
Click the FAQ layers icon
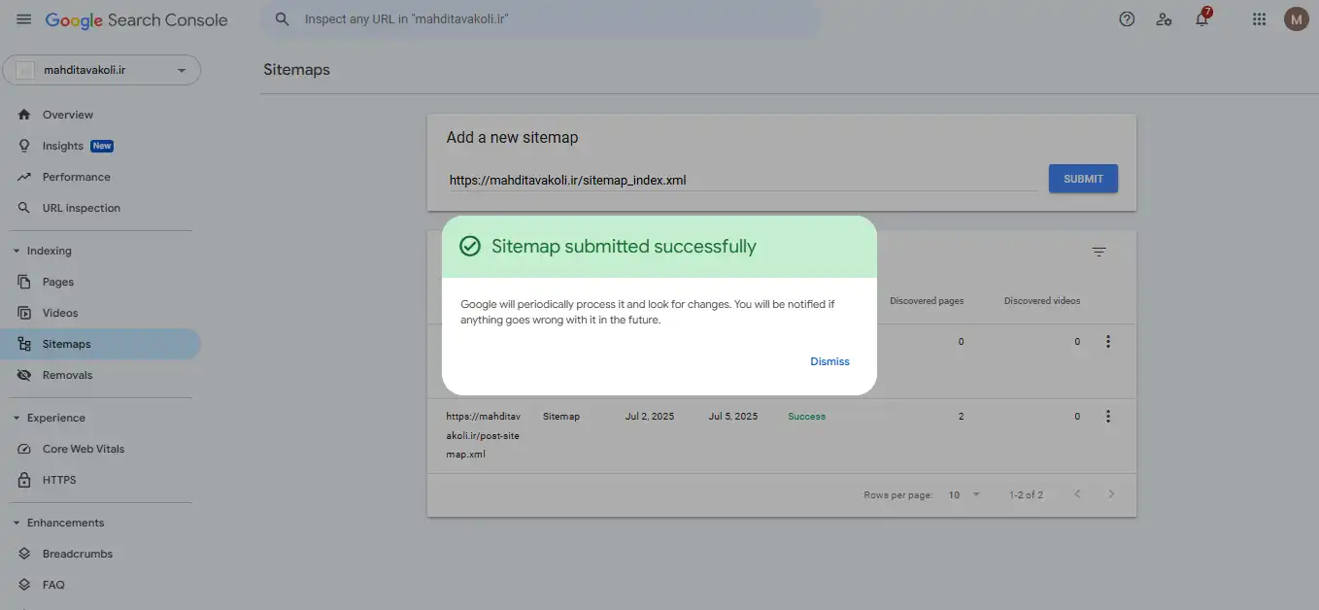24,585
